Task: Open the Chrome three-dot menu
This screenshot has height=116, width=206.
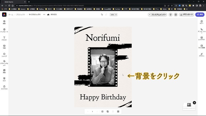Action: [x=204, y=5]
